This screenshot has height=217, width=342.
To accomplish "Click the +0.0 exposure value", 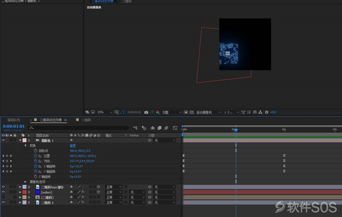I will point(273,112).
